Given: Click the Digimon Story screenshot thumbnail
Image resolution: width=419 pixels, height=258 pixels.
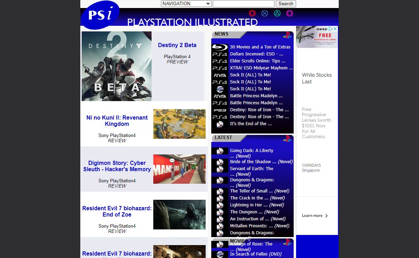Looking at the screenshot, I should pyautogui.click(x=179, y=169).
